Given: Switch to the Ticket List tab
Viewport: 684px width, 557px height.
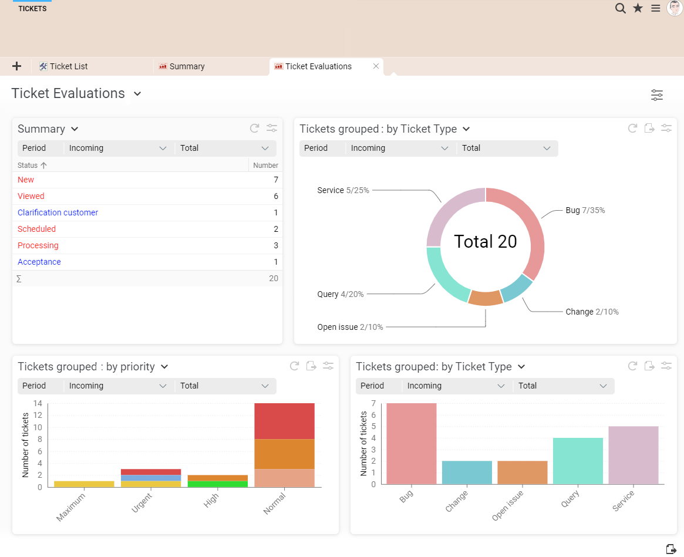Looking at the screenshot, I should [x=68, y=66].
